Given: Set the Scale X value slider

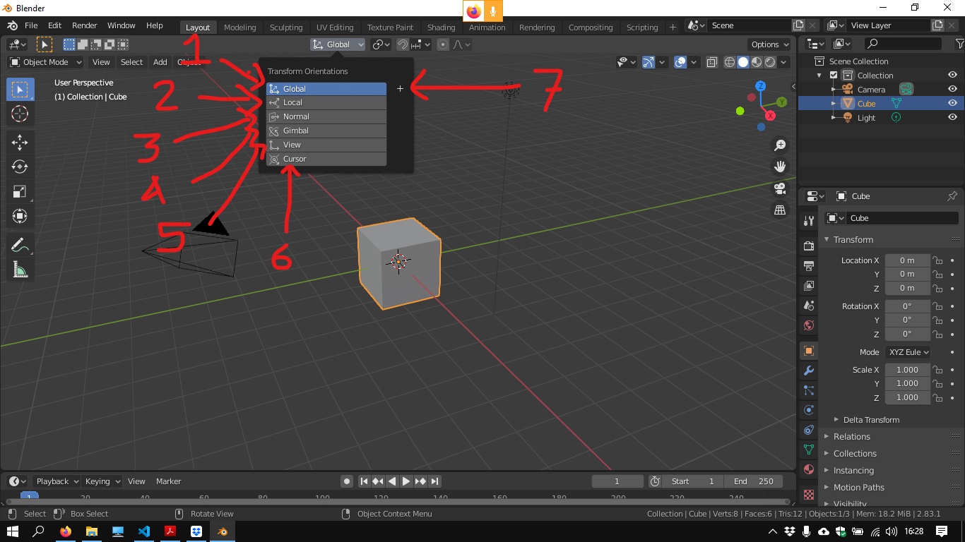Looking at the screenshot, I should pos(908,369).
